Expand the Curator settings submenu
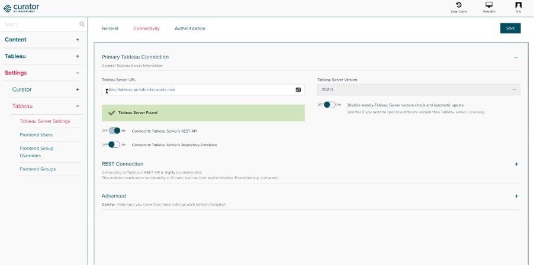This screenshot has height=265, width=534. coord(78,89)
